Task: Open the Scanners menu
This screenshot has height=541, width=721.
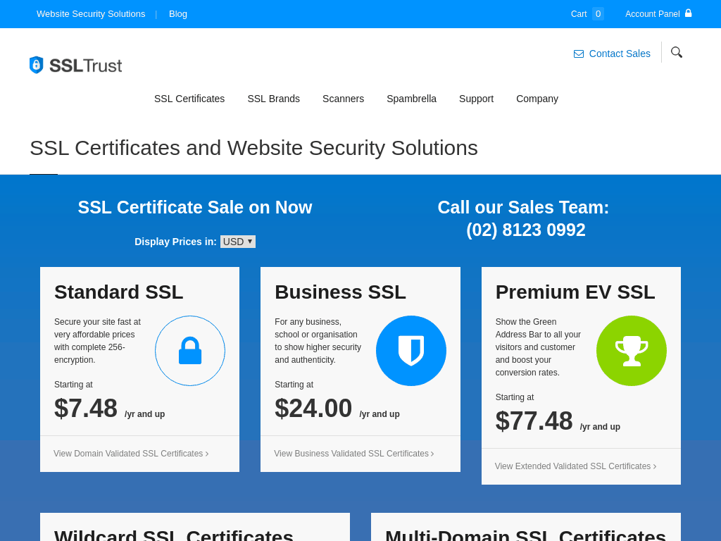Action: [343, 99]
